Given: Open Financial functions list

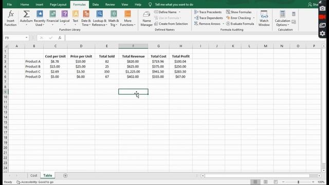Looking at the screenshot, I should pyautogui.click(x=52, y=18).
